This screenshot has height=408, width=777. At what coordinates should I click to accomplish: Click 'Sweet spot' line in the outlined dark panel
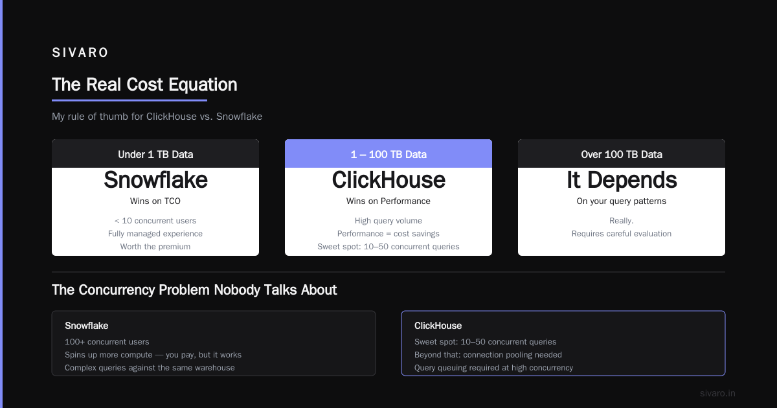(486, 342)
